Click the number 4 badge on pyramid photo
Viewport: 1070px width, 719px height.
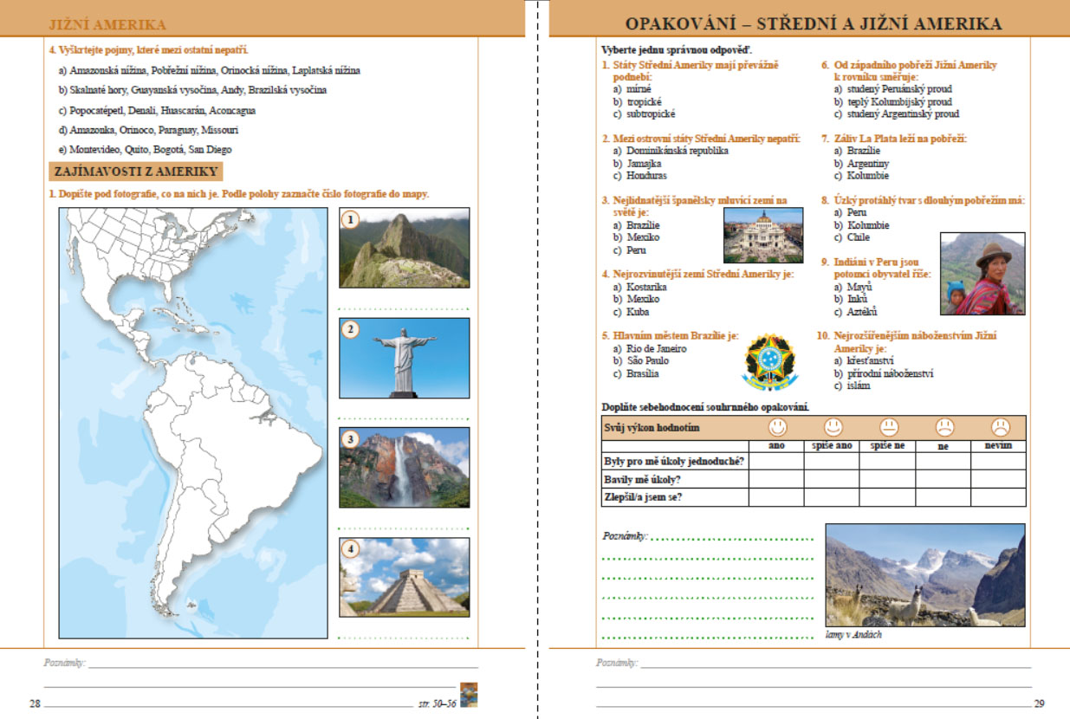tap(350, 549)
